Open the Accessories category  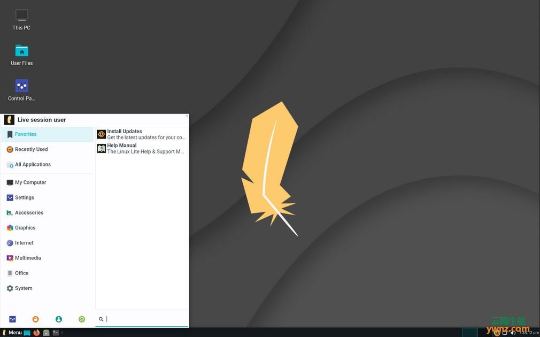(x=47, y=212)
